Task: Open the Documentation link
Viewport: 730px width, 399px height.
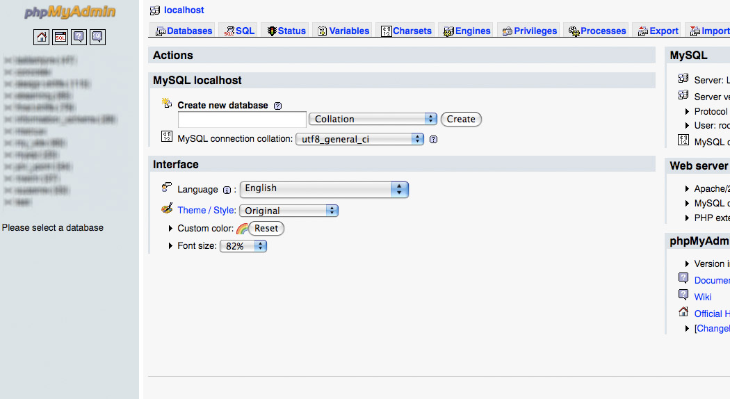Action: (x=712, y=280)
